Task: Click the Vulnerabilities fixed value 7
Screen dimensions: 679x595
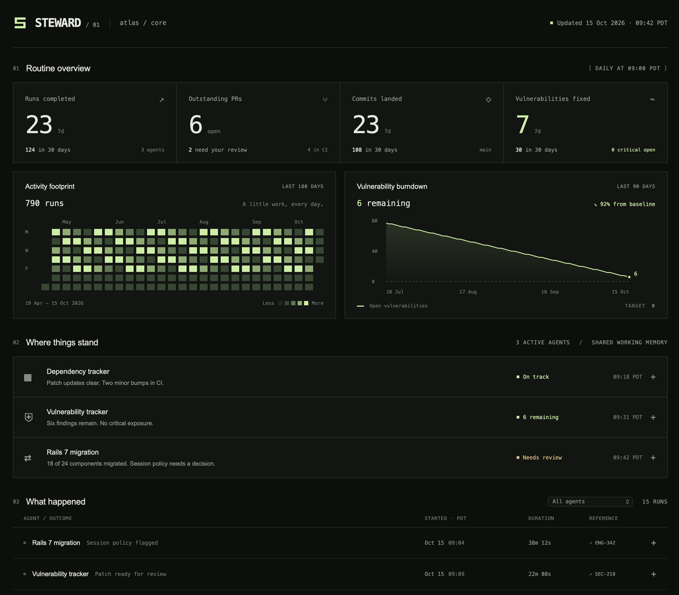Action: (x=522, y=125)
